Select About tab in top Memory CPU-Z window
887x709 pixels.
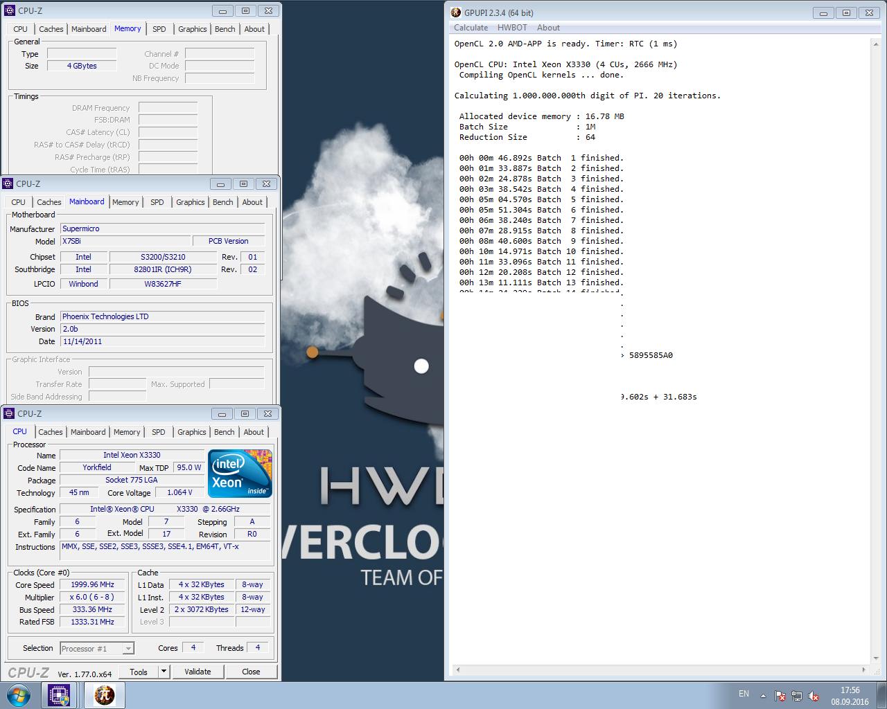pos(254,29)
